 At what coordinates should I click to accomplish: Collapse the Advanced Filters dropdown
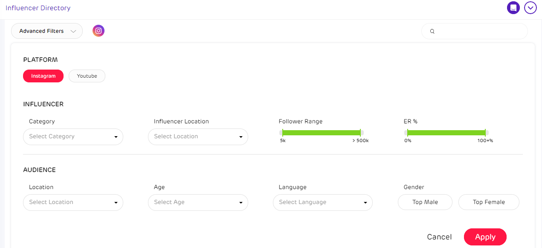pyautogui.click(x=47, y=31)
